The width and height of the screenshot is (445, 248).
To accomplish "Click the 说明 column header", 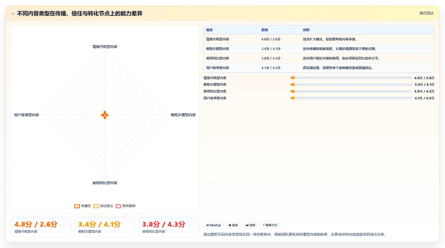I will pos(306,30).
